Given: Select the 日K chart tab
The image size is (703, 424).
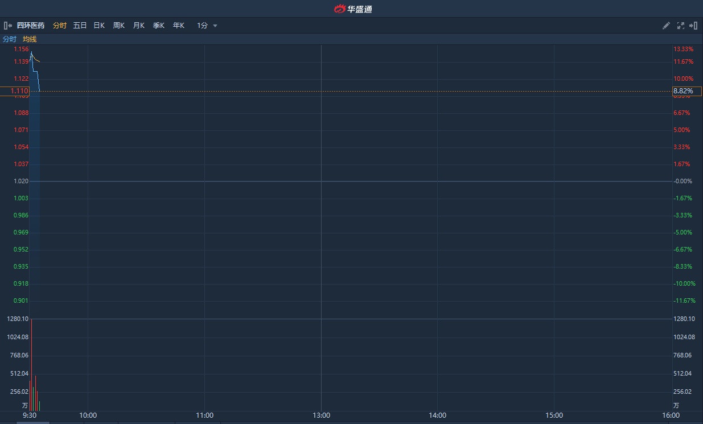Looking at the screenshot, I should pyautogui.click(x=99, y=26).
